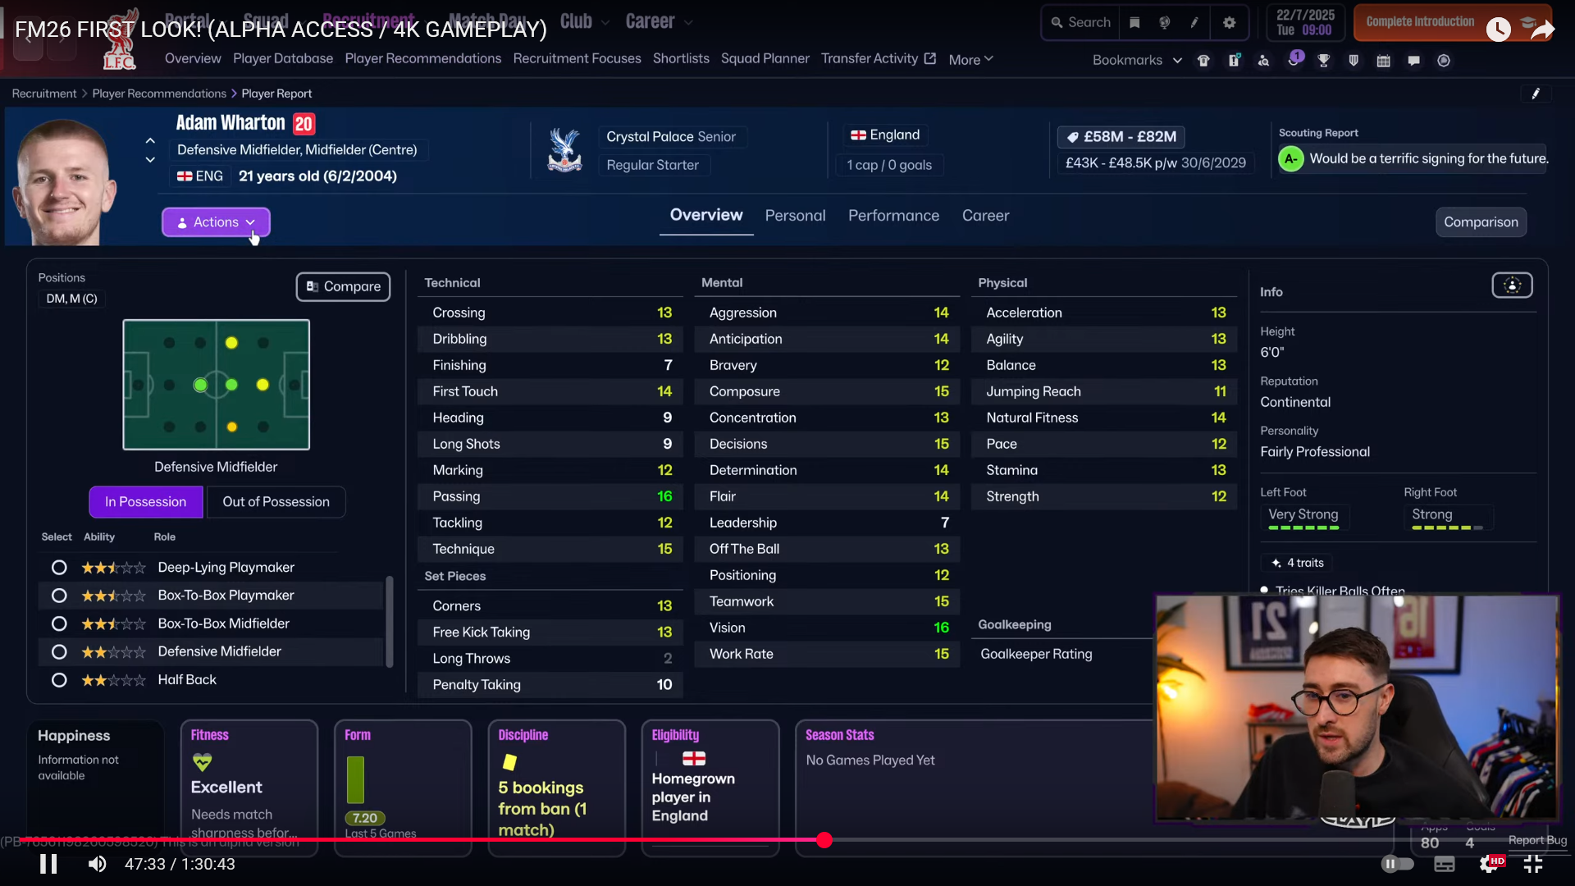
Task: Open the settings gear in top bar
Action: pos(1229,23)
